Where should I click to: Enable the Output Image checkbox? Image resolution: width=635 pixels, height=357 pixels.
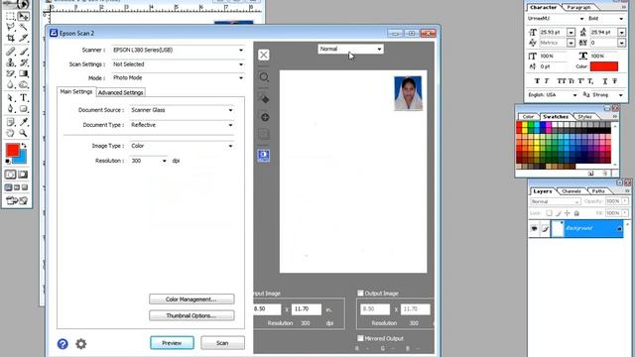coord(360,293)
